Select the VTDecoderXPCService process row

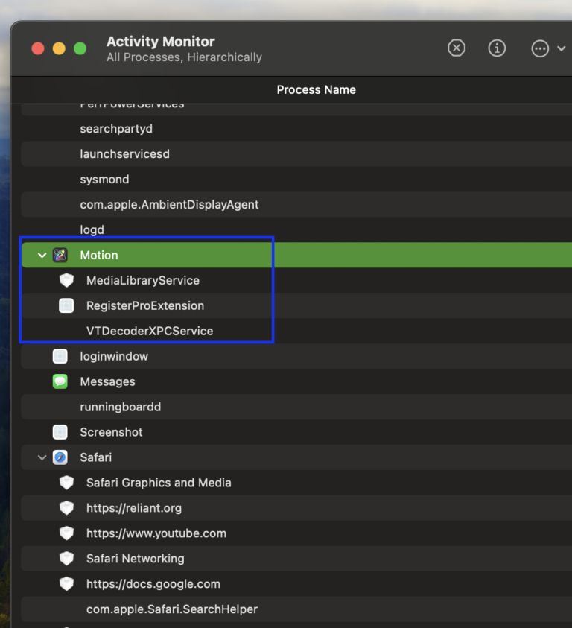point(150,331)
